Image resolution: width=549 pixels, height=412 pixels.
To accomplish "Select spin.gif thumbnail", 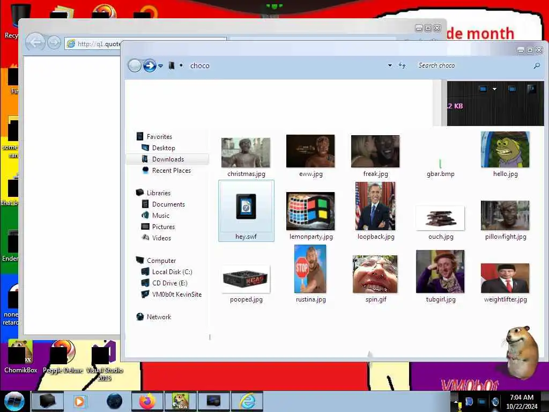I will (375, 274).
